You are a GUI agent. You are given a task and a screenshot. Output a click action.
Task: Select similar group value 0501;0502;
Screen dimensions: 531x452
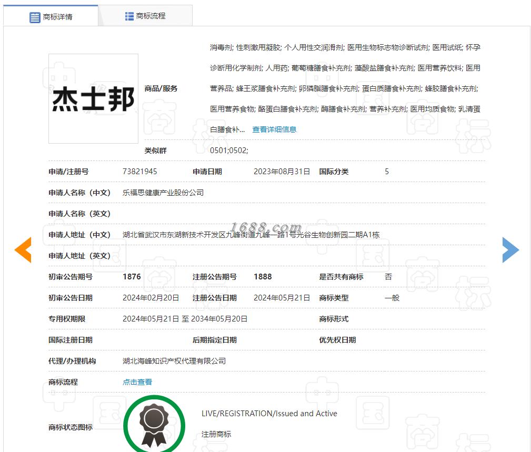click(229, 150)
